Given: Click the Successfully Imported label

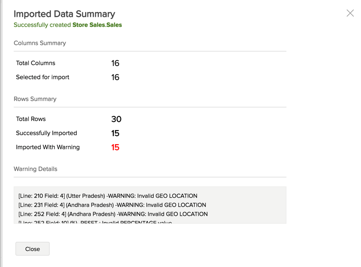Looking at the screenshot, I should 46,133.
